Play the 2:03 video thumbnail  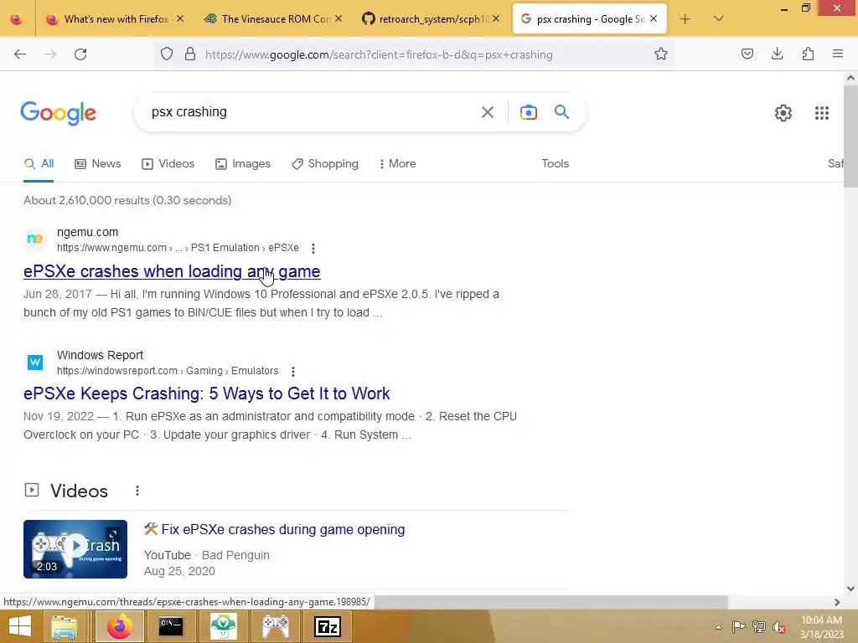tap(75, 549)
